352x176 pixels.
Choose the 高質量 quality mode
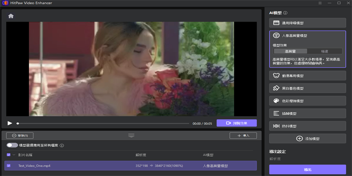pos(290,51)
